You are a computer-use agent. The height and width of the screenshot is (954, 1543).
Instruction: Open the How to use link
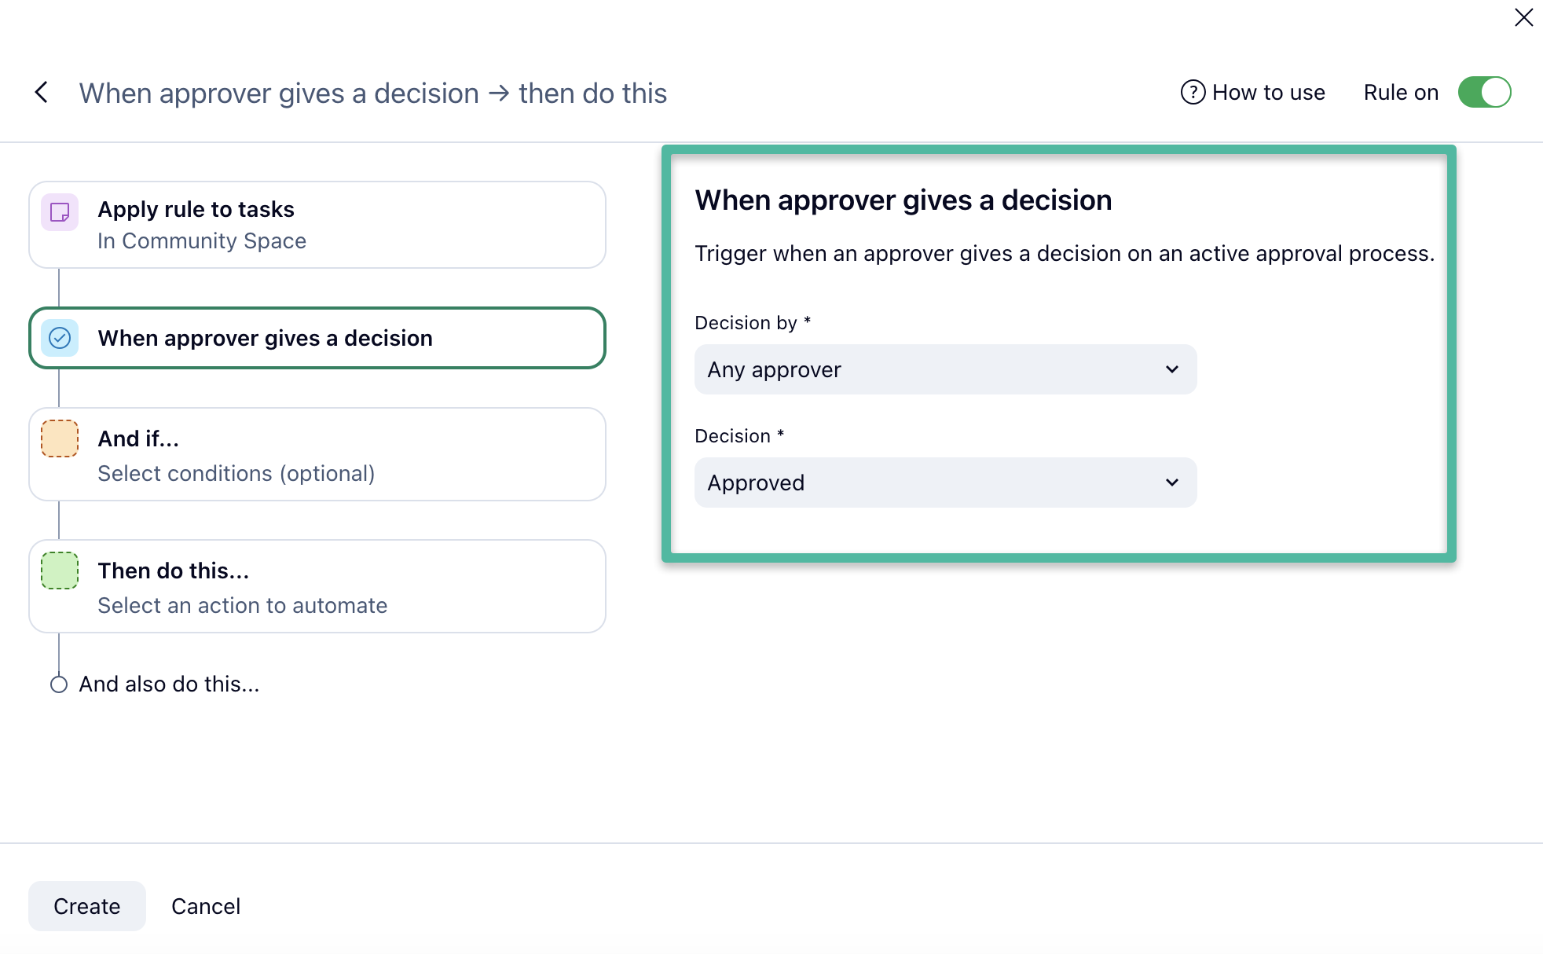[1268, 93]
